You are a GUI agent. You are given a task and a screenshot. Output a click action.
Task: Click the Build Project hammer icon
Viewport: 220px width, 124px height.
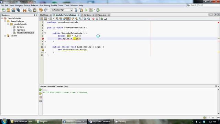point(76,10)
